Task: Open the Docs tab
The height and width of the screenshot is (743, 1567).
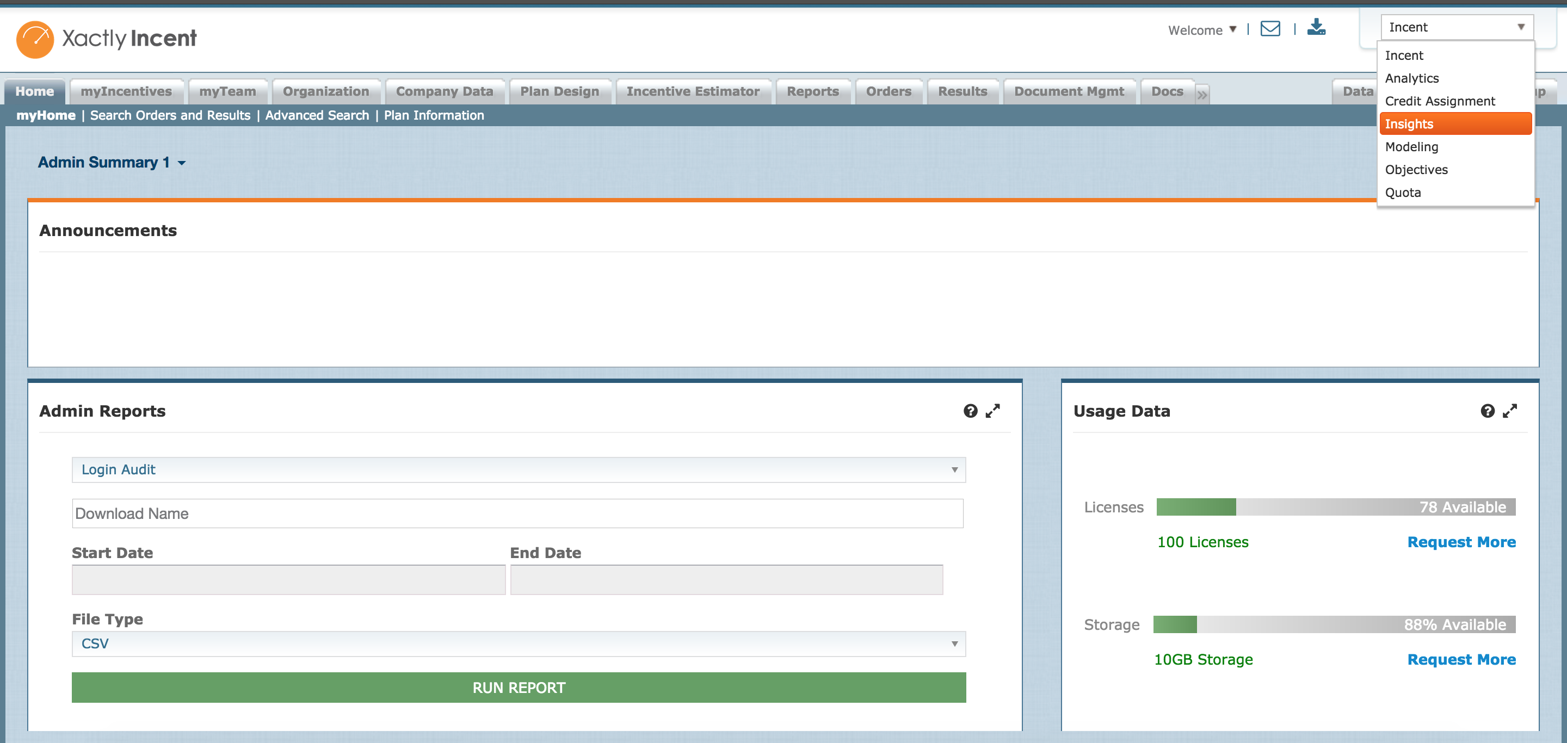Action: point(1167,91)
